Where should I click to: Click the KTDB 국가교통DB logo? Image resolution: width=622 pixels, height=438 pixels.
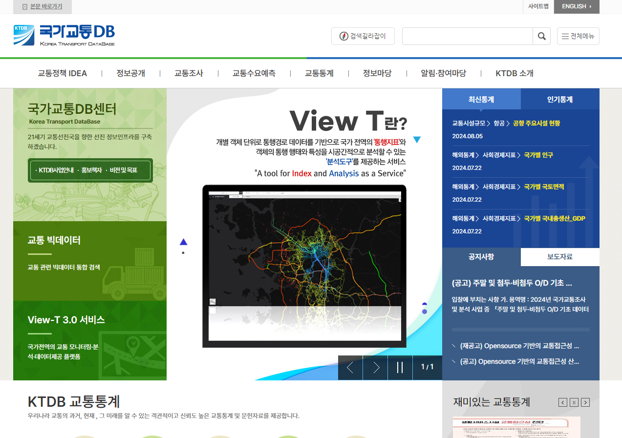click(x=64, y=35)
